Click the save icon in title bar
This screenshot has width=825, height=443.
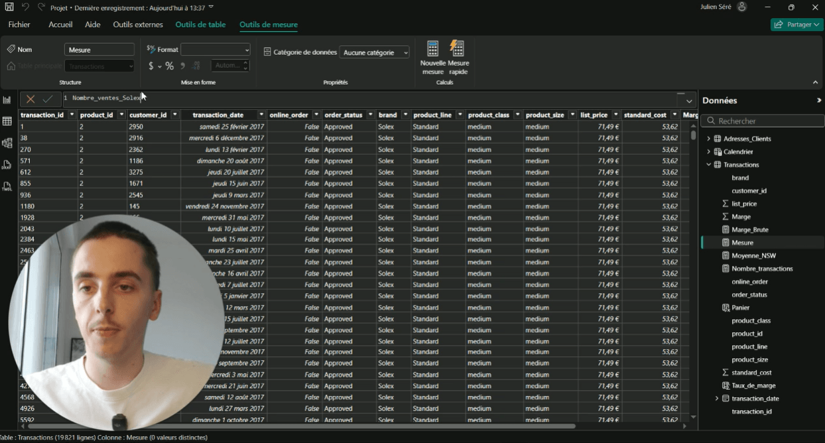pyautogui.click(x=9, y=7)
